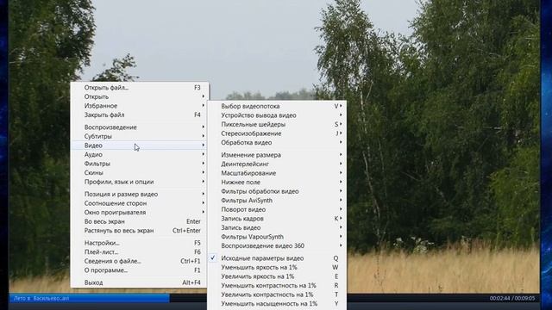Open 'Профили, язык и опции' submenu
The height and width of the screenshot is (310, 552).
click(x=140, y=182)
